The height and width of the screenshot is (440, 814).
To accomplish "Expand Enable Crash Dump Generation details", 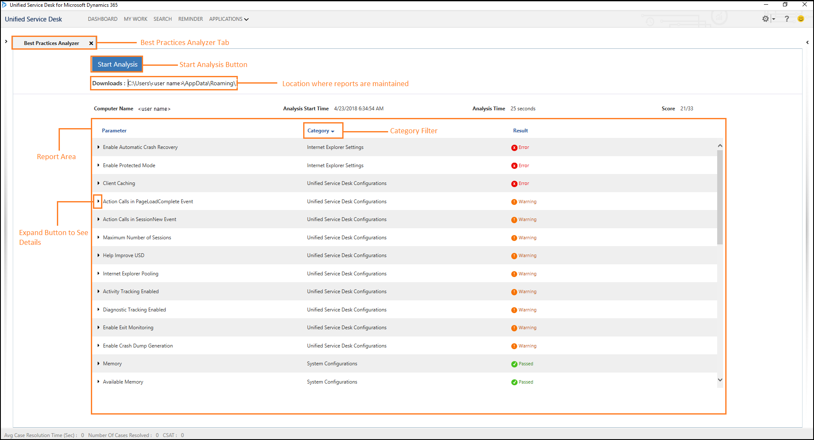I will [99, 345].
